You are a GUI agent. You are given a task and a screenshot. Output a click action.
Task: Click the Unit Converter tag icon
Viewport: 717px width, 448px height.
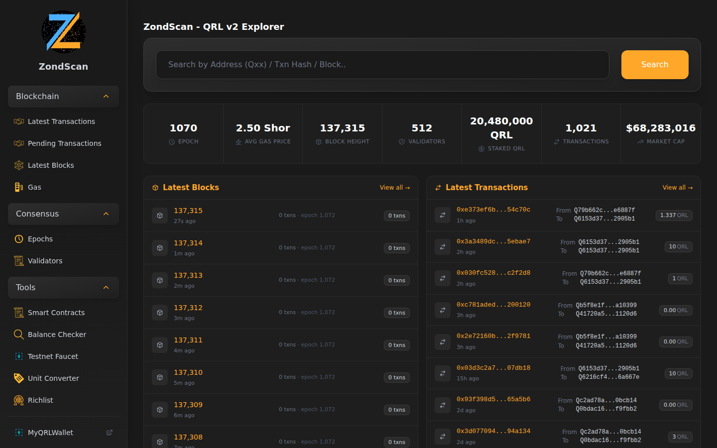click(19, 378)
